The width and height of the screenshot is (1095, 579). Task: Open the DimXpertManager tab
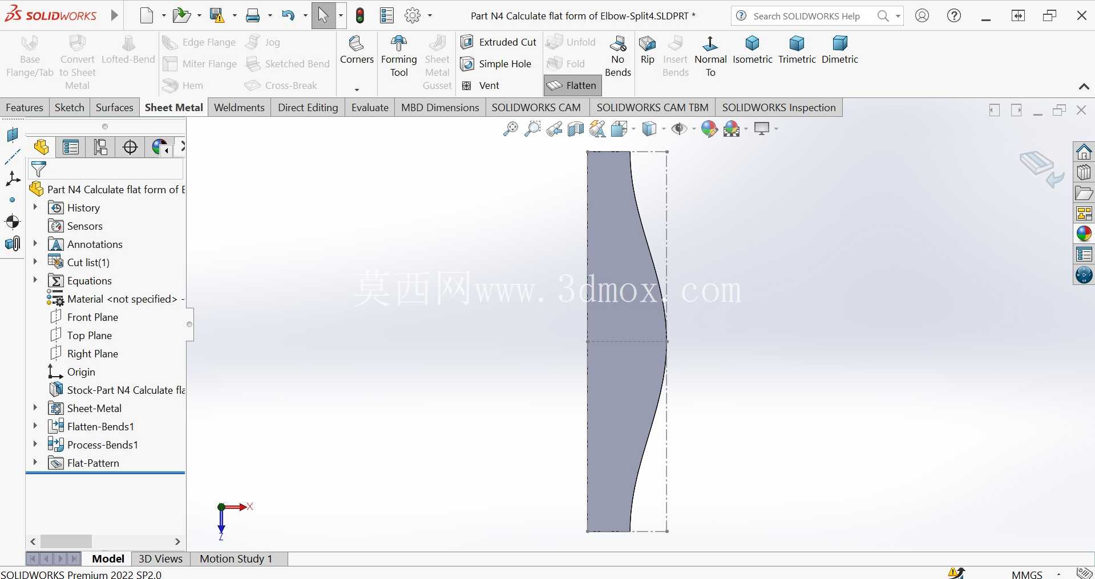click(x=130, y=147)
